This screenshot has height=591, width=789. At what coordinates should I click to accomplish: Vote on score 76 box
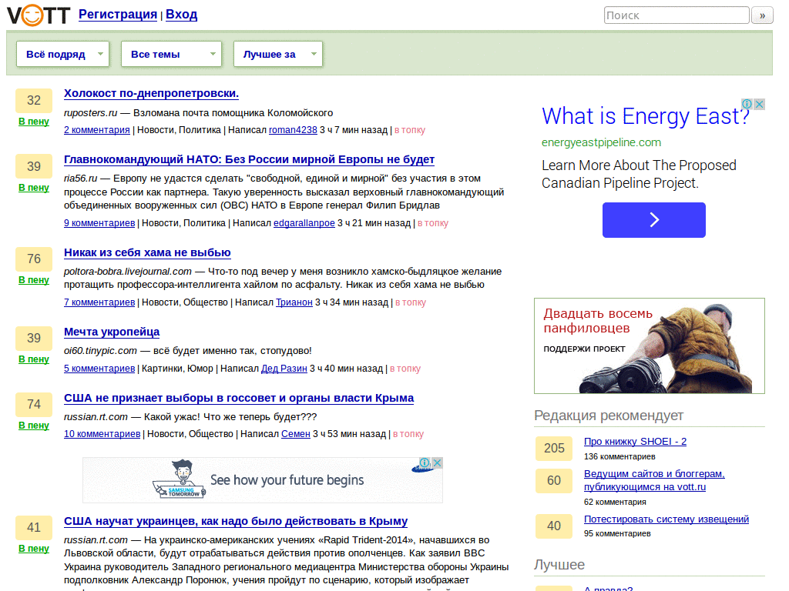coord(34,259)
